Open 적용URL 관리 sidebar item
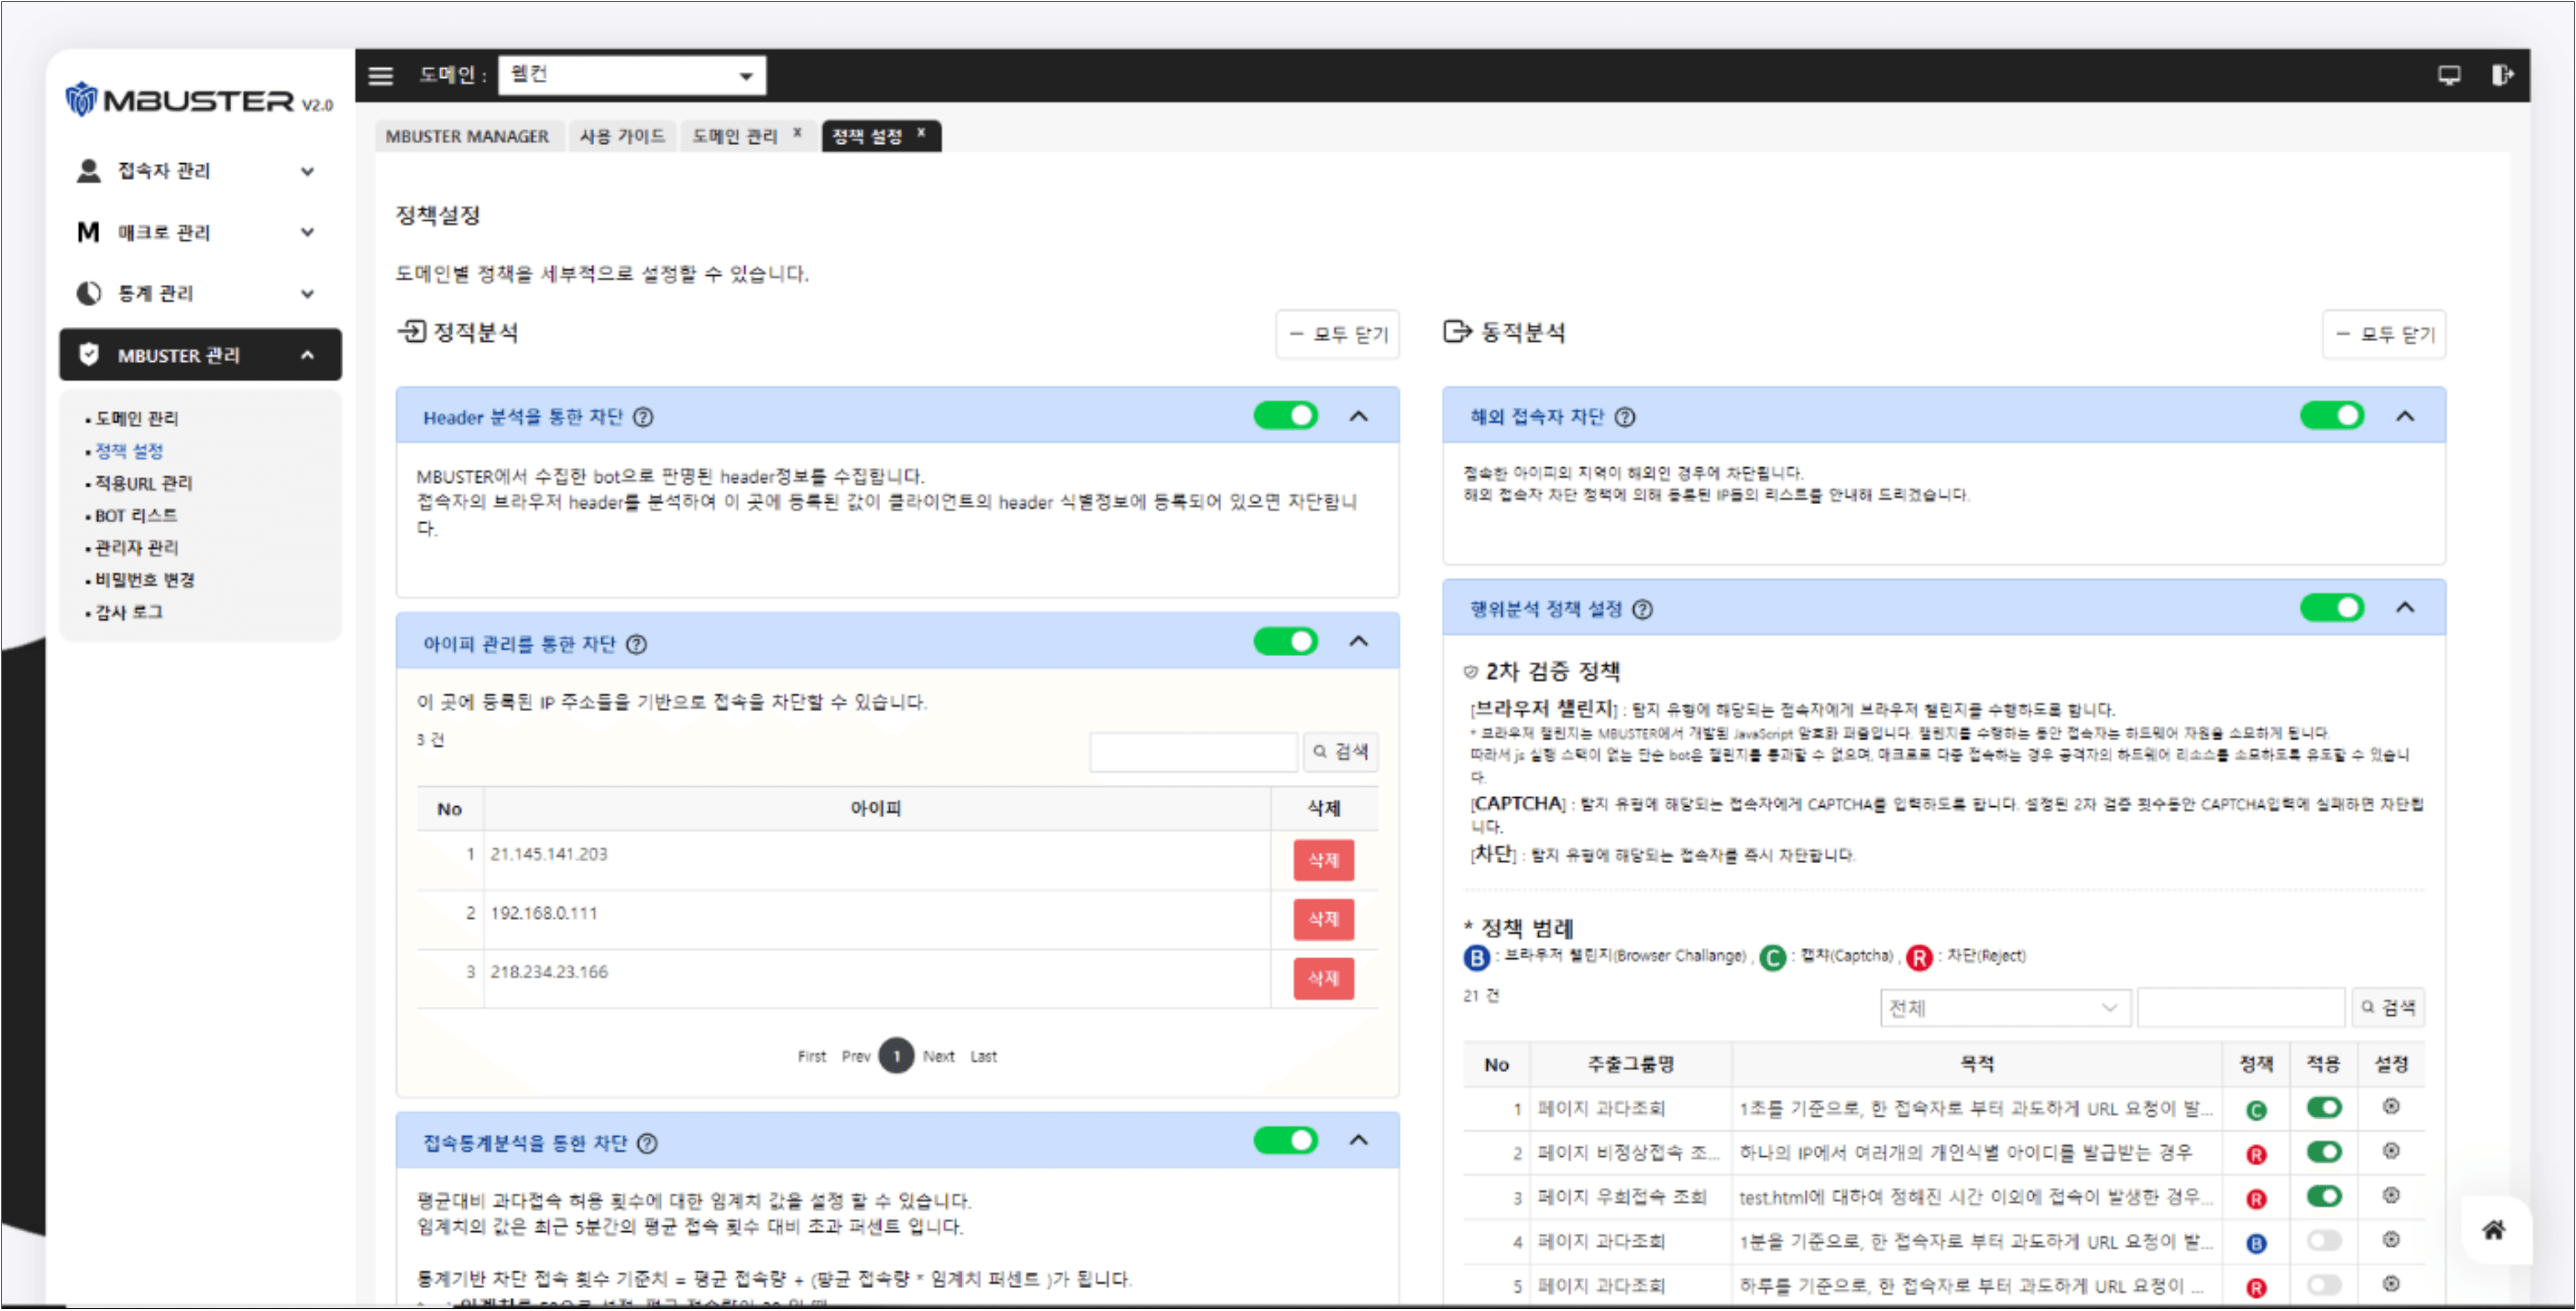 click(143, 484)
